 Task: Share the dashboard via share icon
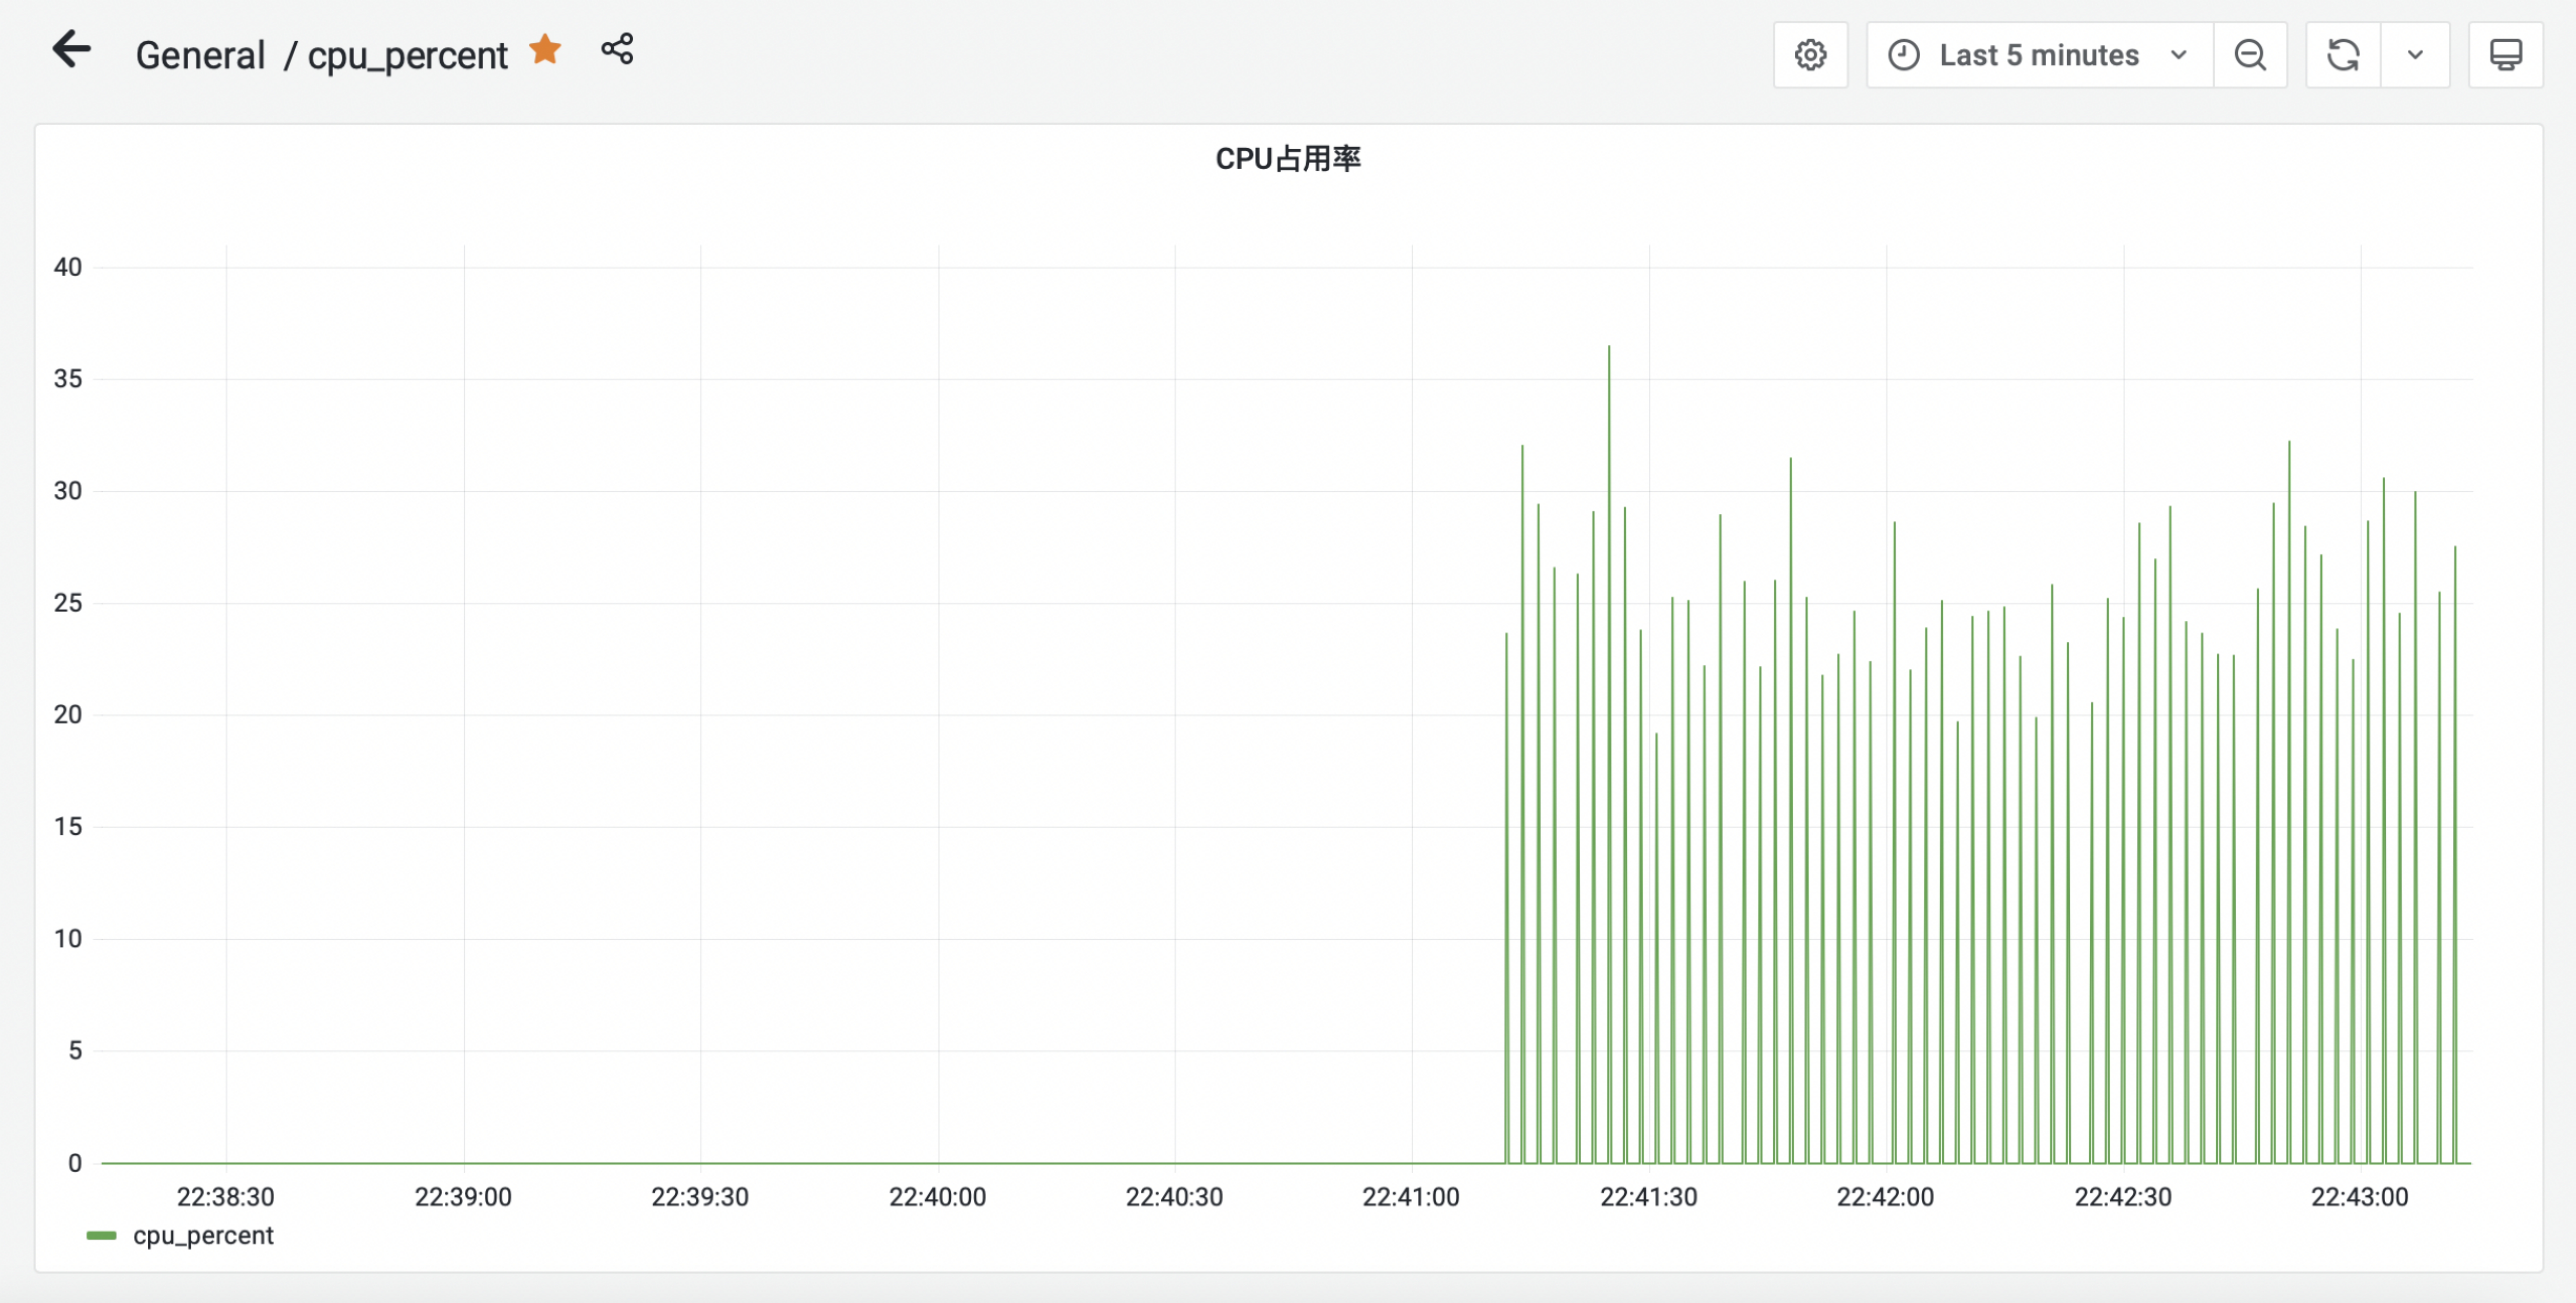click(x=617, y=49)
